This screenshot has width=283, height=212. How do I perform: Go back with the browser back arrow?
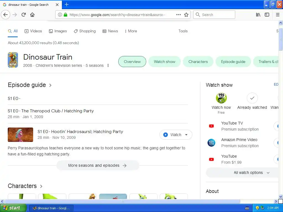(x=6, y=15)
